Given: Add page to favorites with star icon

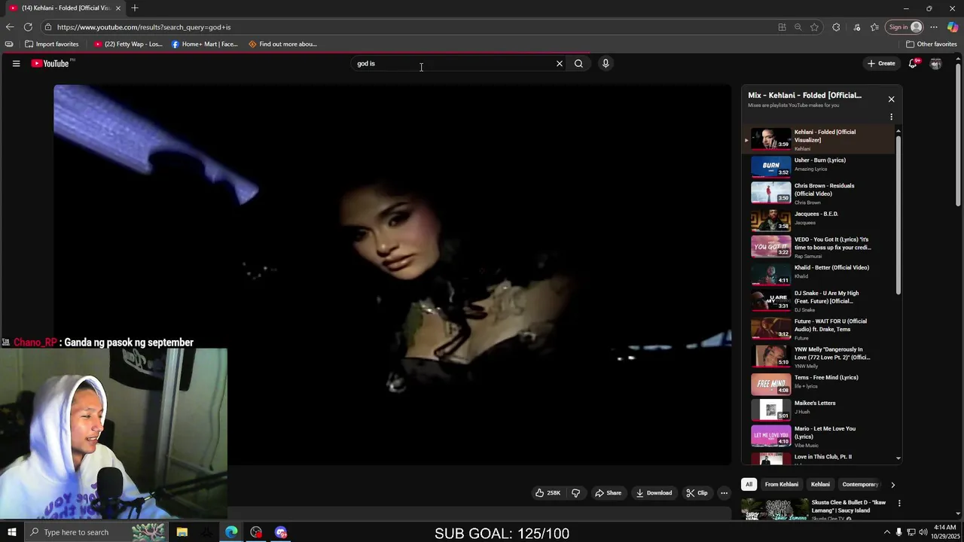Looking at the screenshot, I should (x=814, y=27).
